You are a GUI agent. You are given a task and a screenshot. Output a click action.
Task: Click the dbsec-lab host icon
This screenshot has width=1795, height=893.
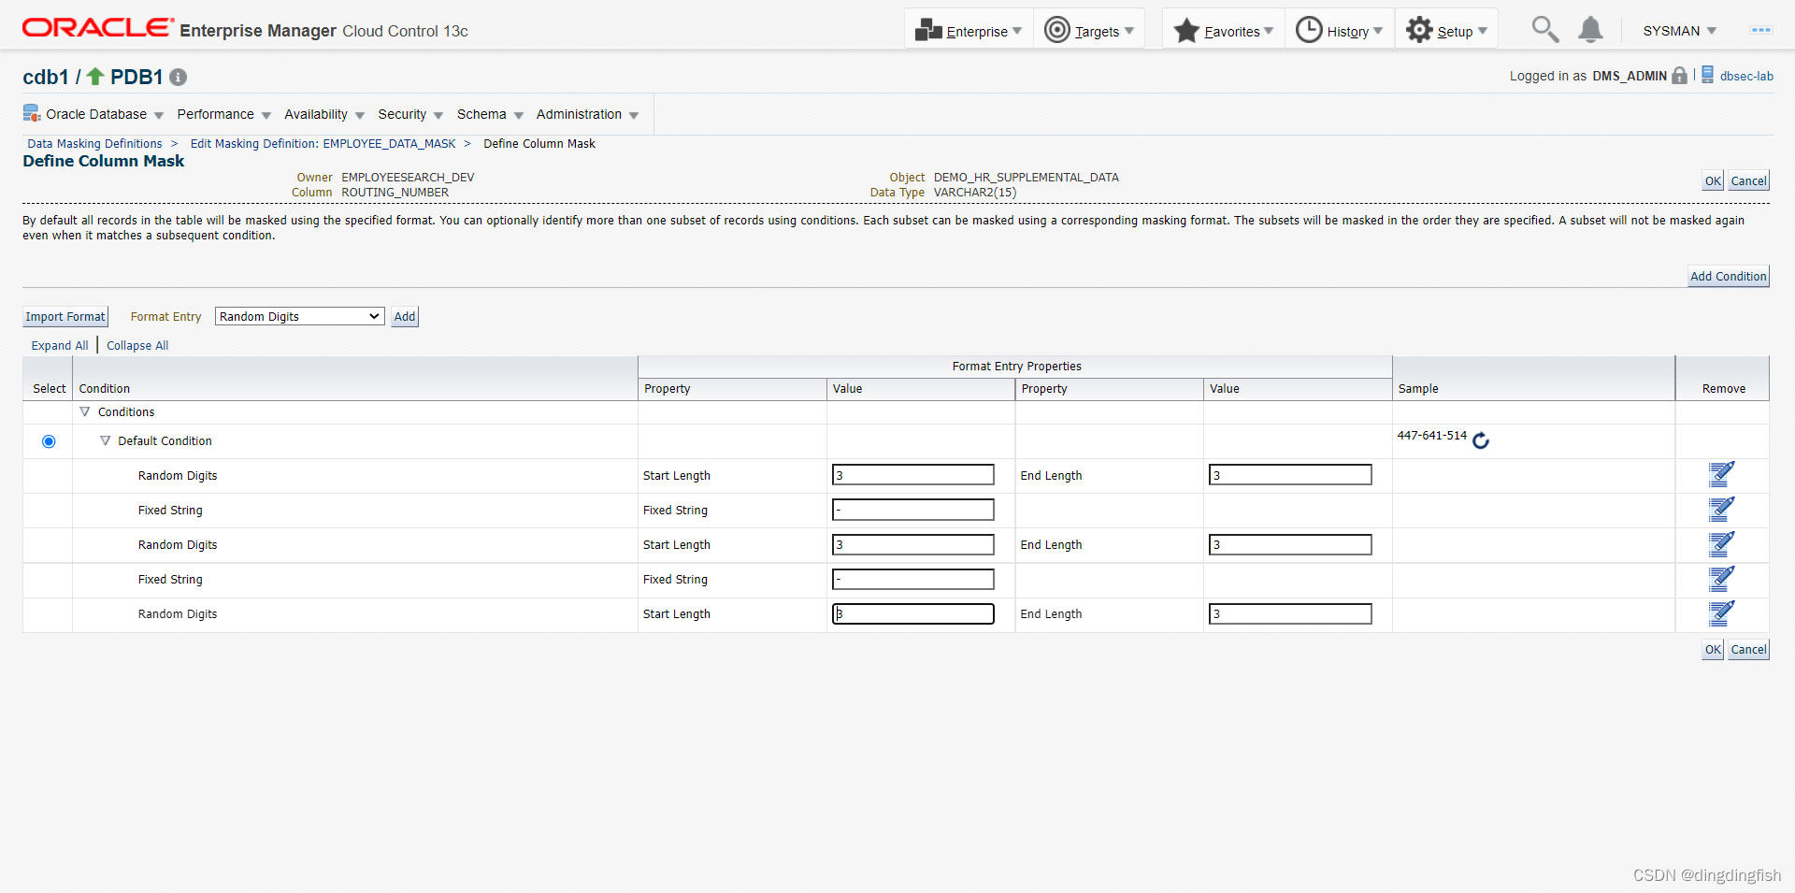click(1707, 75)
